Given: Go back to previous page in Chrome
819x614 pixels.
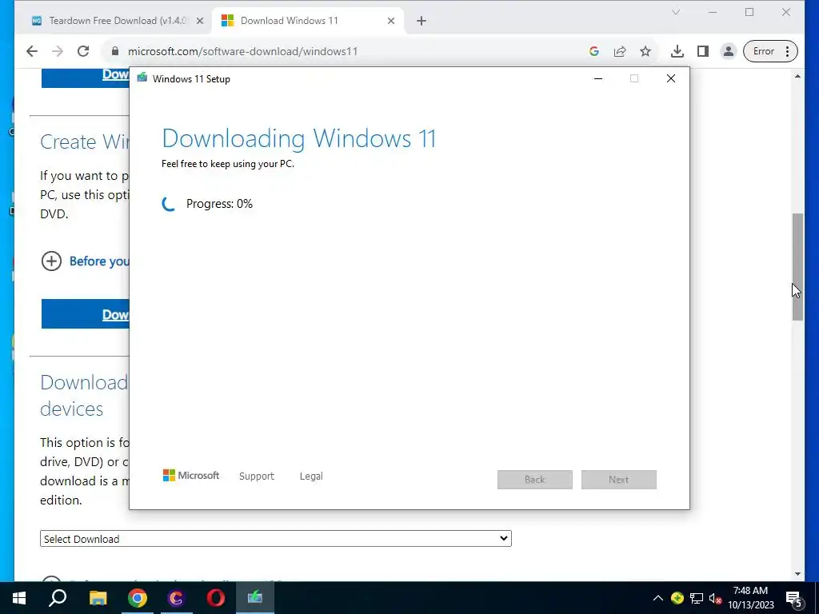Looking at the screenshot, I should tap(32, 51).
